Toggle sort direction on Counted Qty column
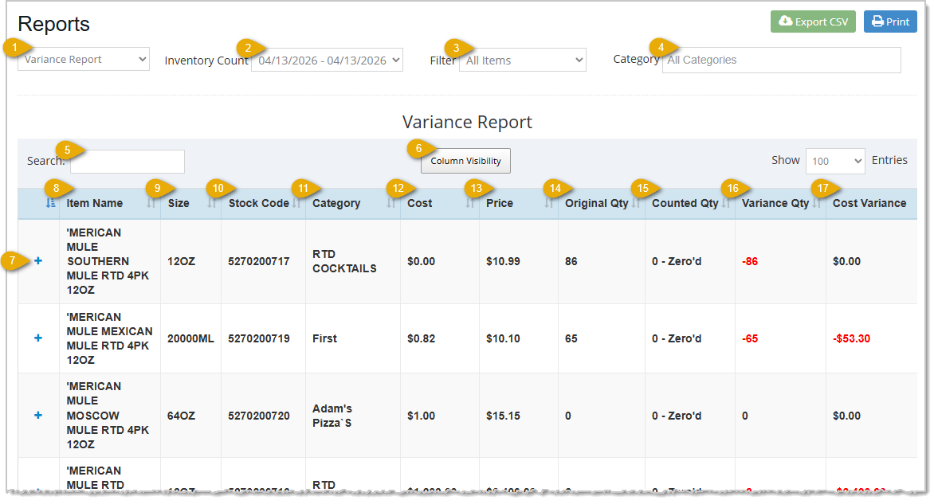 (x=685, y=203)
